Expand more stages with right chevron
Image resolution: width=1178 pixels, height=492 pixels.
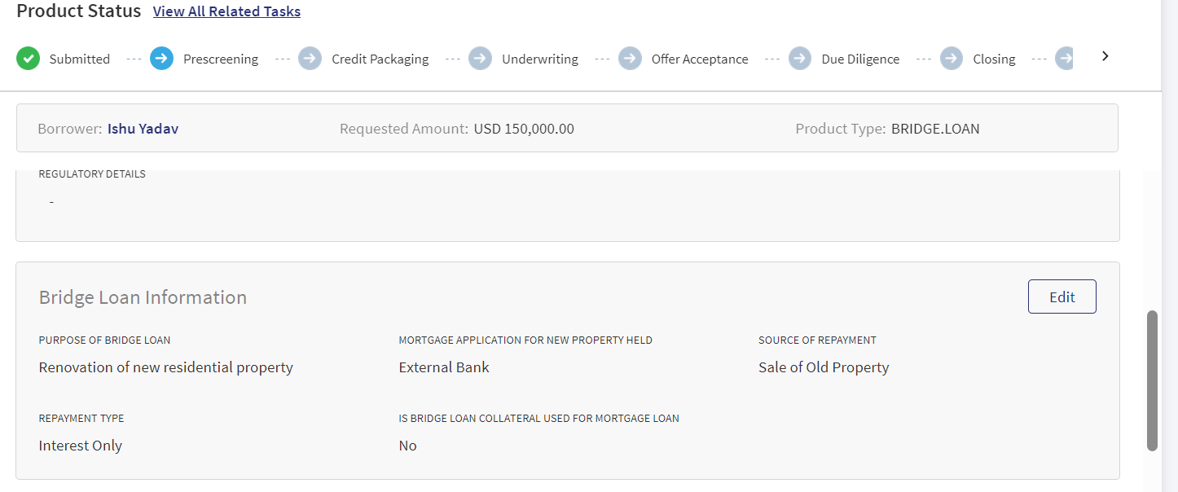1105,56
